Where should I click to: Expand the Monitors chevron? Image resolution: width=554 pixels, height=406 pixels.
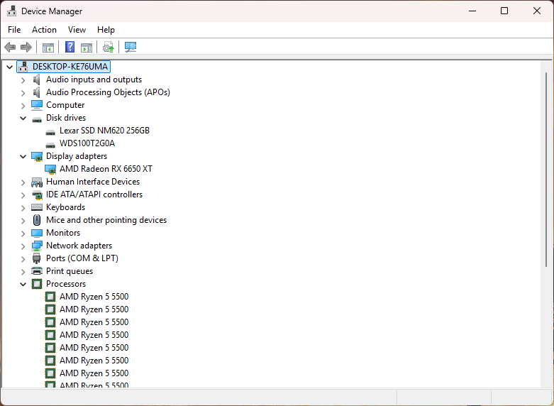[23, 234]
